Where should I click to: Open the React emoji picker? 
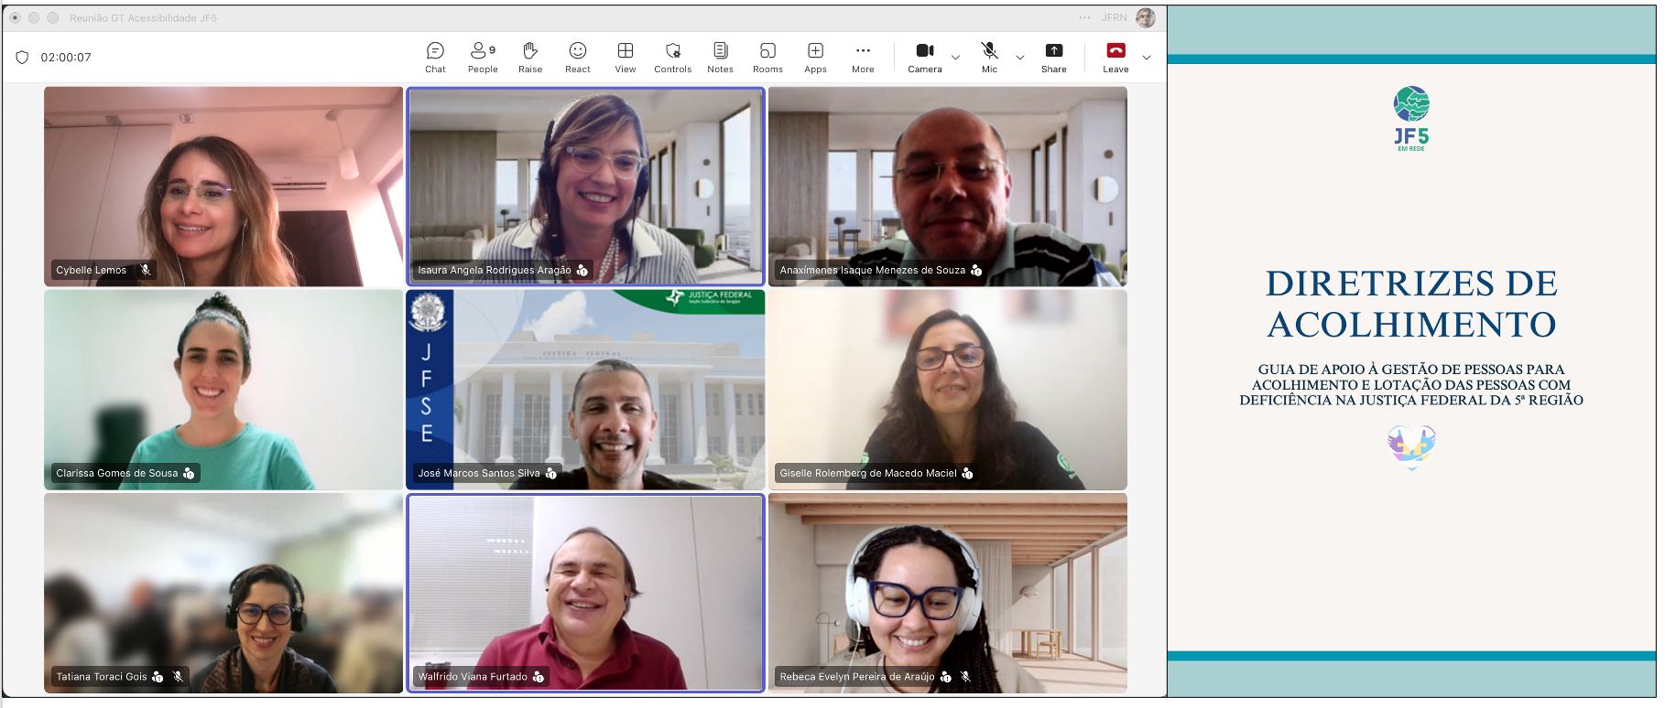pyautogui.click(x=578, y=57)
